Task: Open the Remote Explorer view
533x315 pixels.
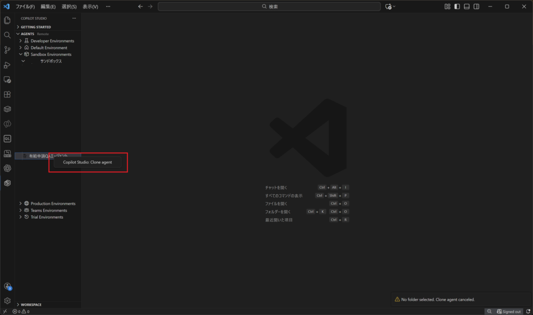Action: 7,80
